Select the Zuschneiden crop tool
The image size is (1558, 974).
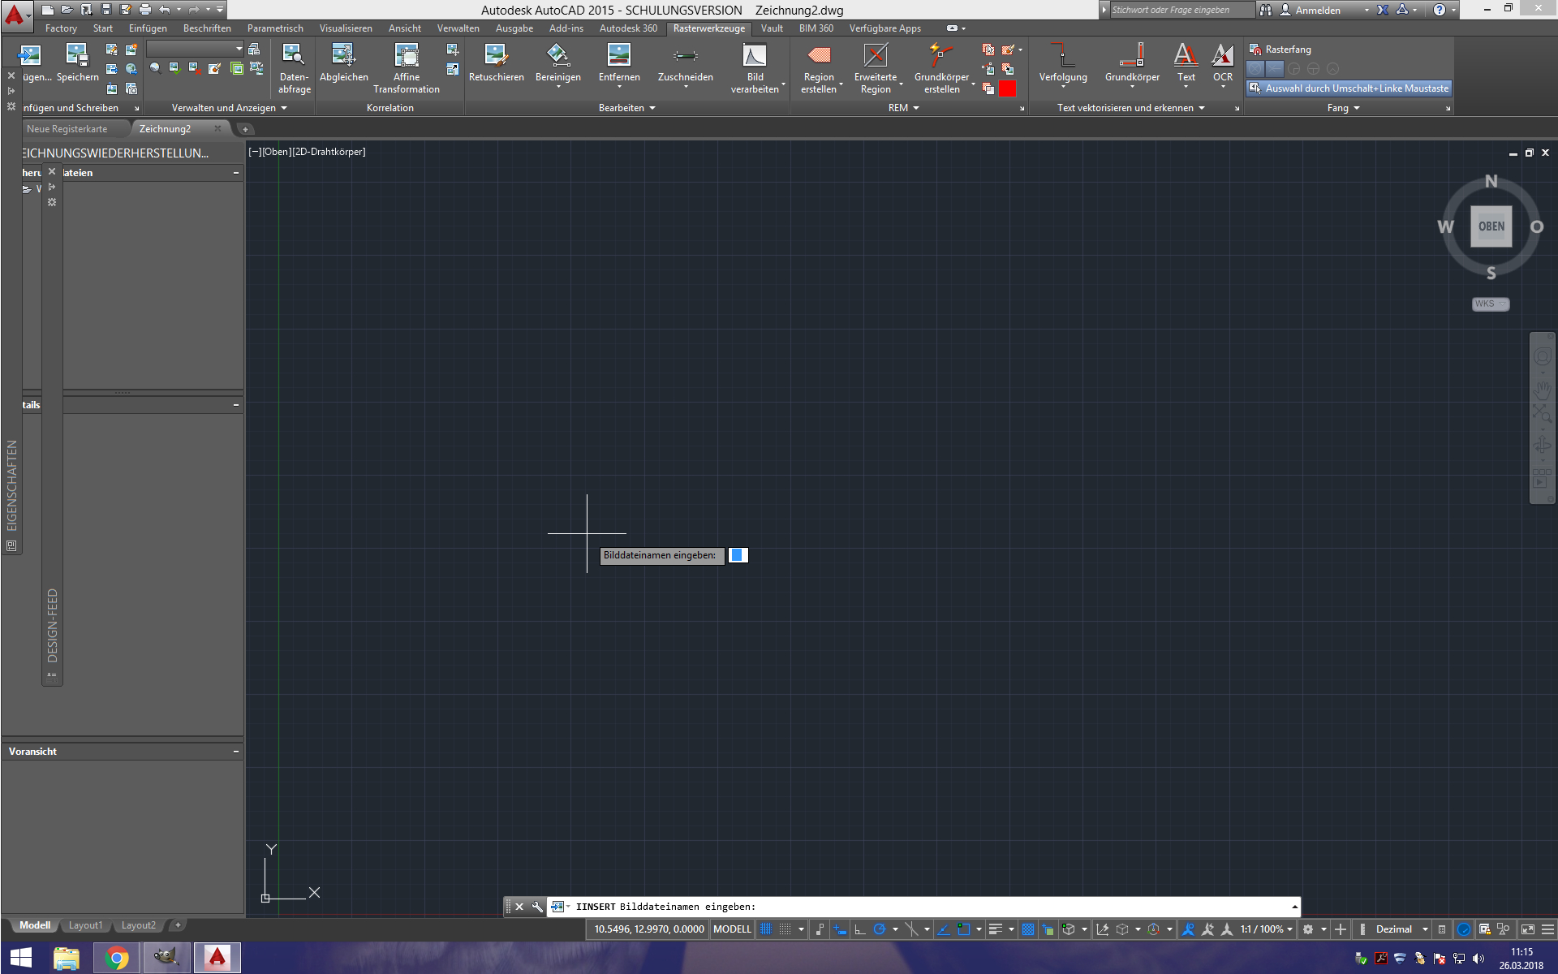click(x=685, y=62)
